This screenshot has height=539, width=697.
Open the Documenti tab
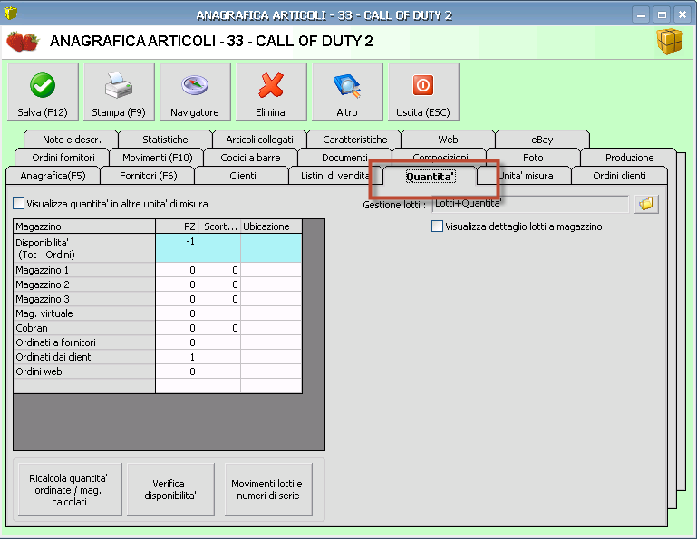[x=344, y=158]
